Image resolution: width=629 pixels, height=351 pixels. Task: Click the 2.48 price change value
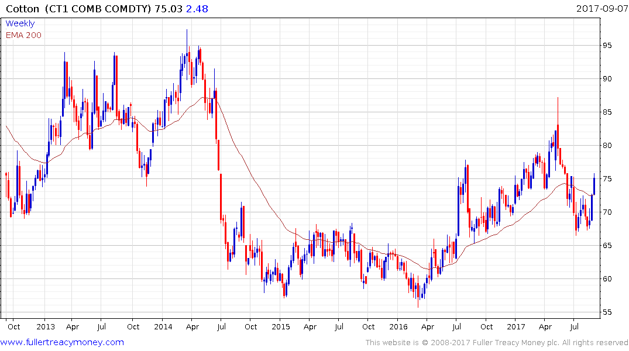tap(197, 9)
